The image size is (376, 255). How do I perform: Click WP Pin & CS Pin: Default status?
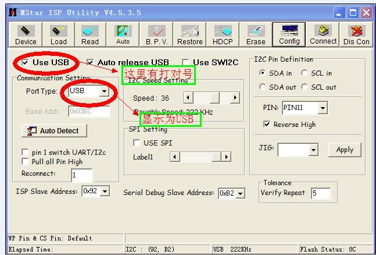pos(50,238)
